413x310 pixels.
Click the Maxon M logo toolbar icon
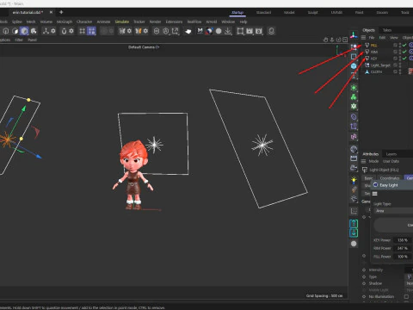(x=200, y=31)
